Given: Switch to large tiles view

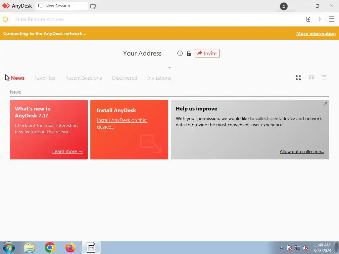Looking at the screenshot, I should click(299, 77).
